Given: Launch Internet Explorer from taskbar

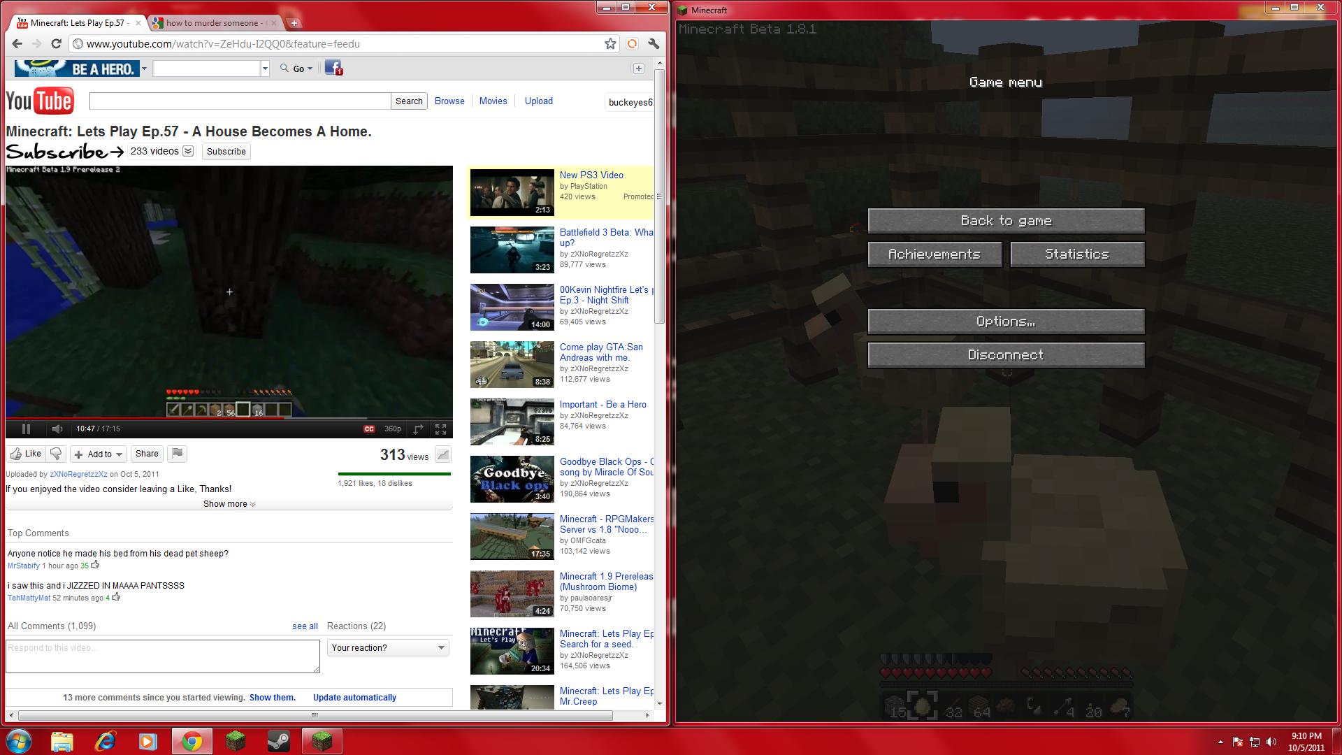Looking at the screenshot, I should 105,741.
